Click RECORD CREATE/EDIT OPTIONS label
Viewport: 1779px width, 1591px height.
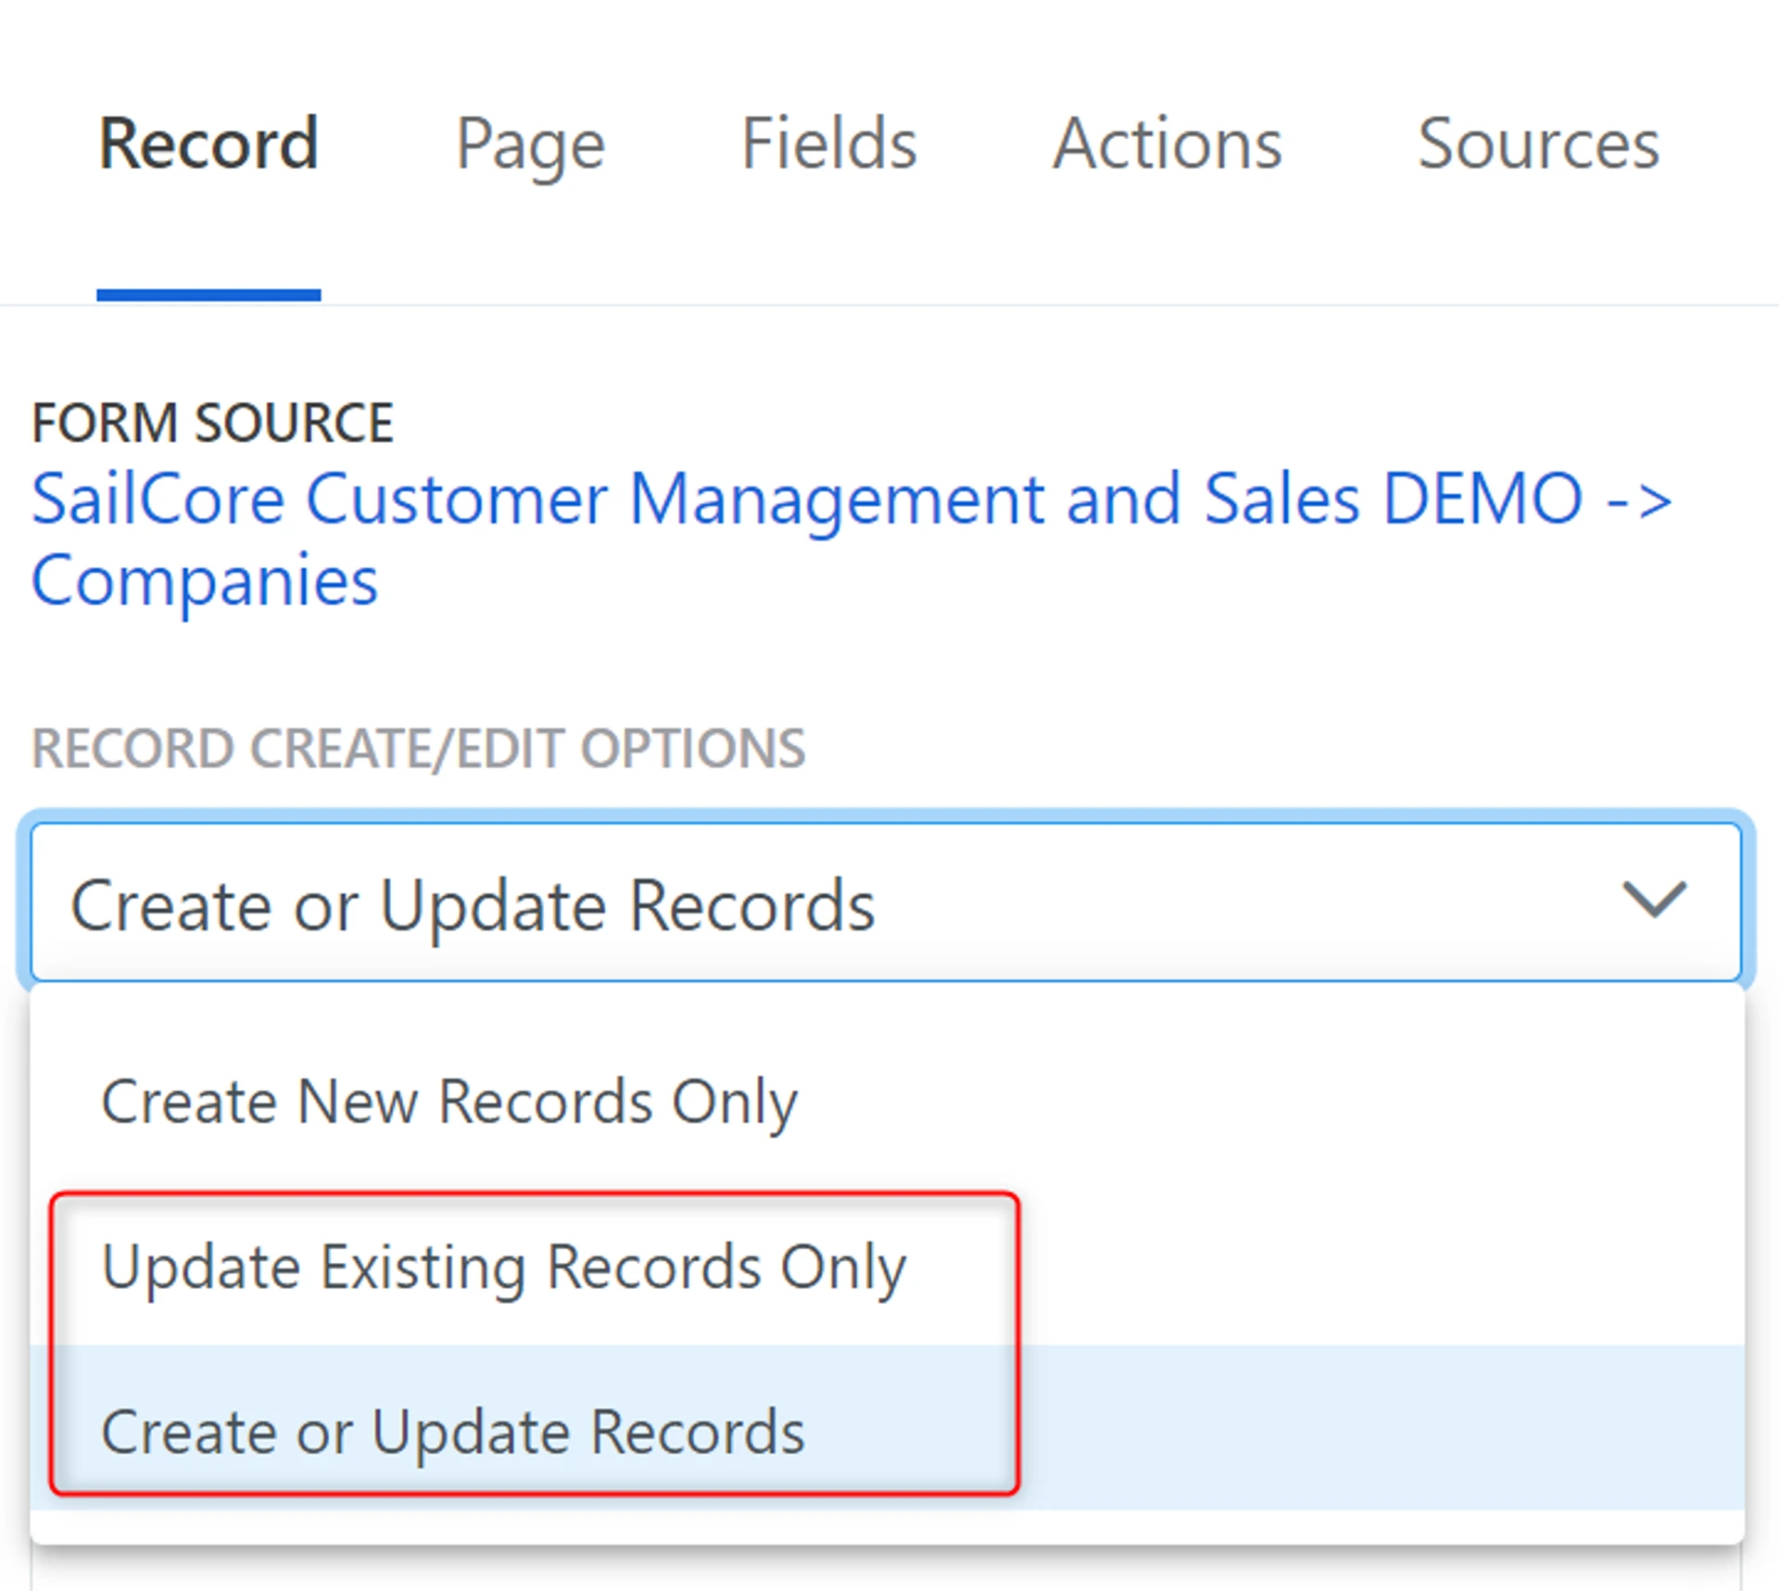click(418, 749)
